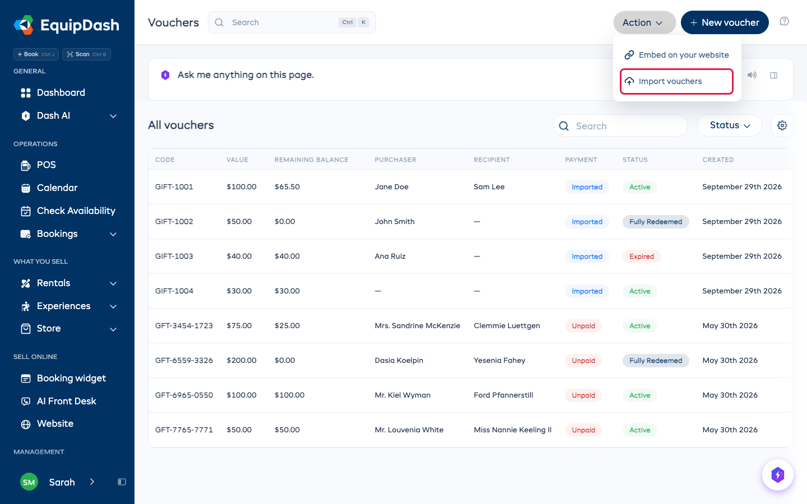Create a New voucher
The height and width of the screenshot is (504, 807).
coord(725,22)
